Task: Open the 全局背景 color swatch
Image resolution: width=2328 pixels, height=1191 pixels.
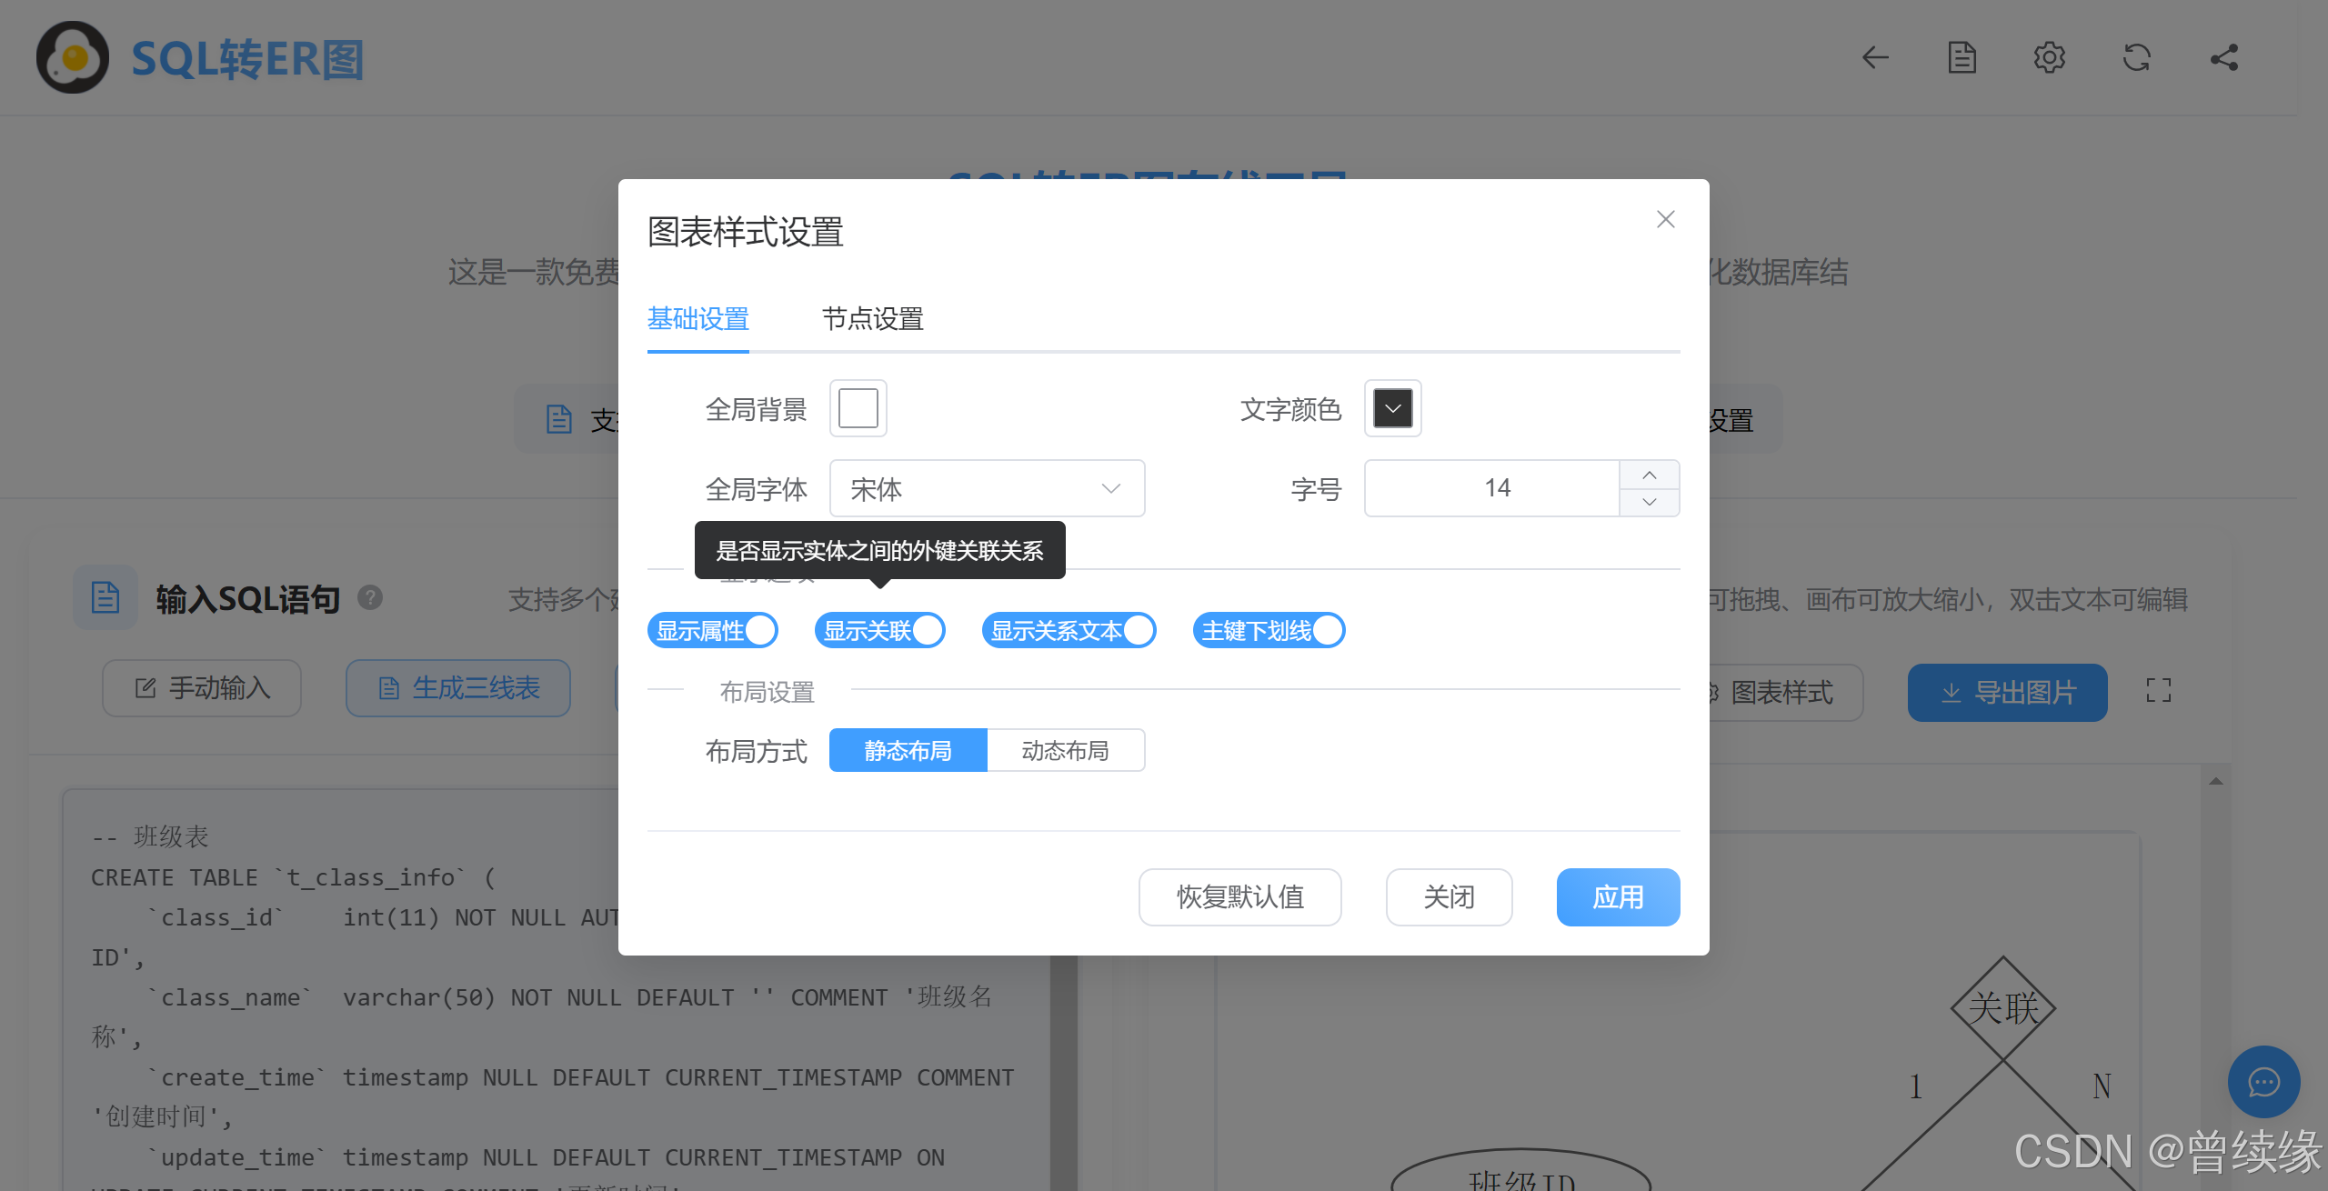Action: pyautogui.click(x=858, y=408)
